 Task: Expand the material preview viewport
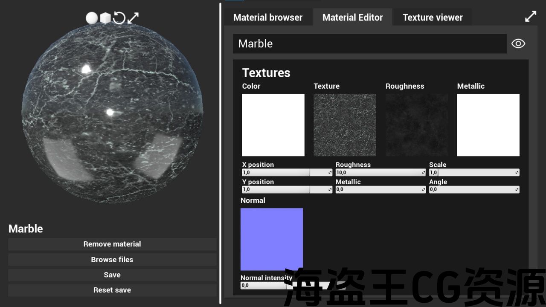coord(133,18)
